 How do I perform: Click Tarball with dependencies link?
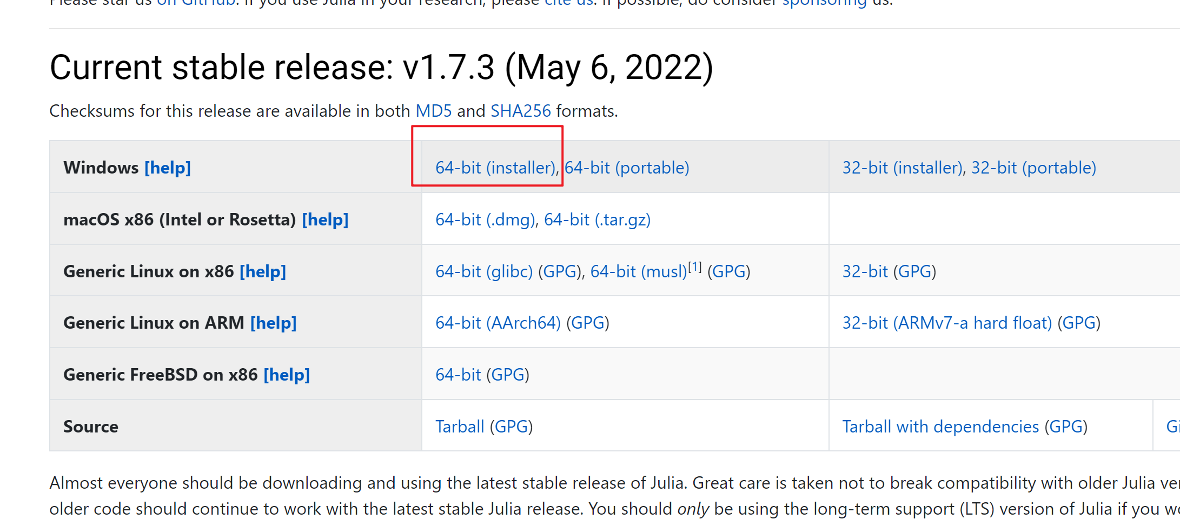click(x=940, y=427)
